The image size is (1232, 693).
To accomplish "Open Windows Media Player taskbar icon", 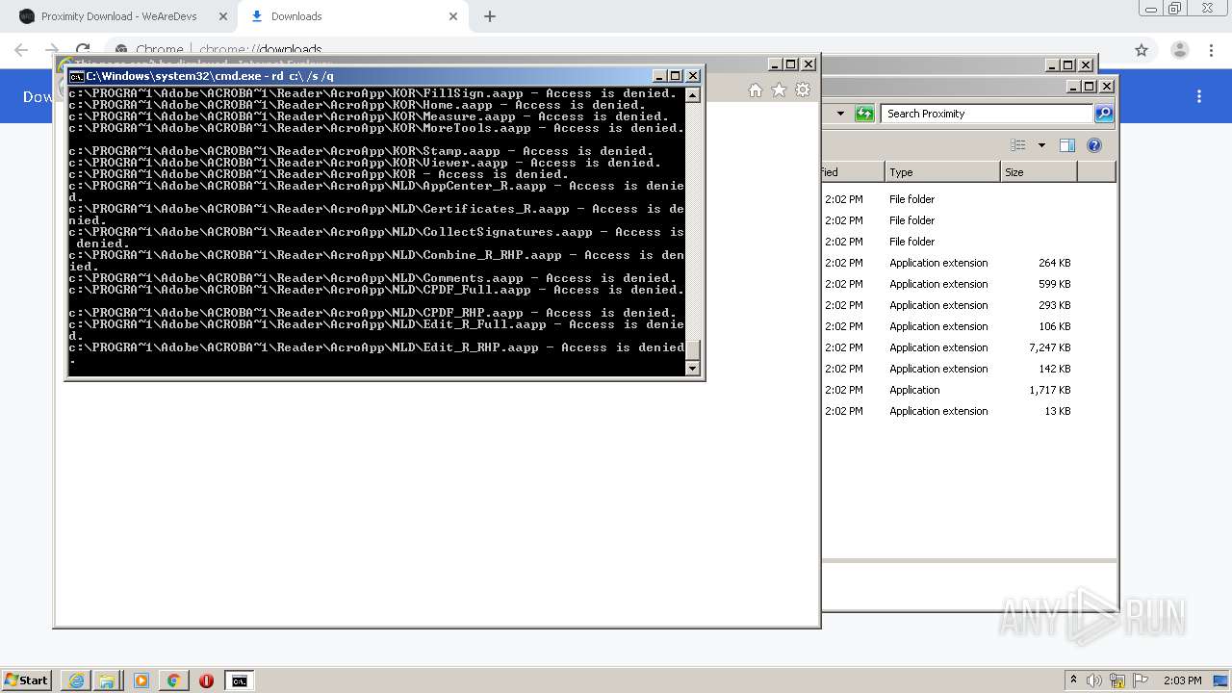I will [x=141, y=680].
